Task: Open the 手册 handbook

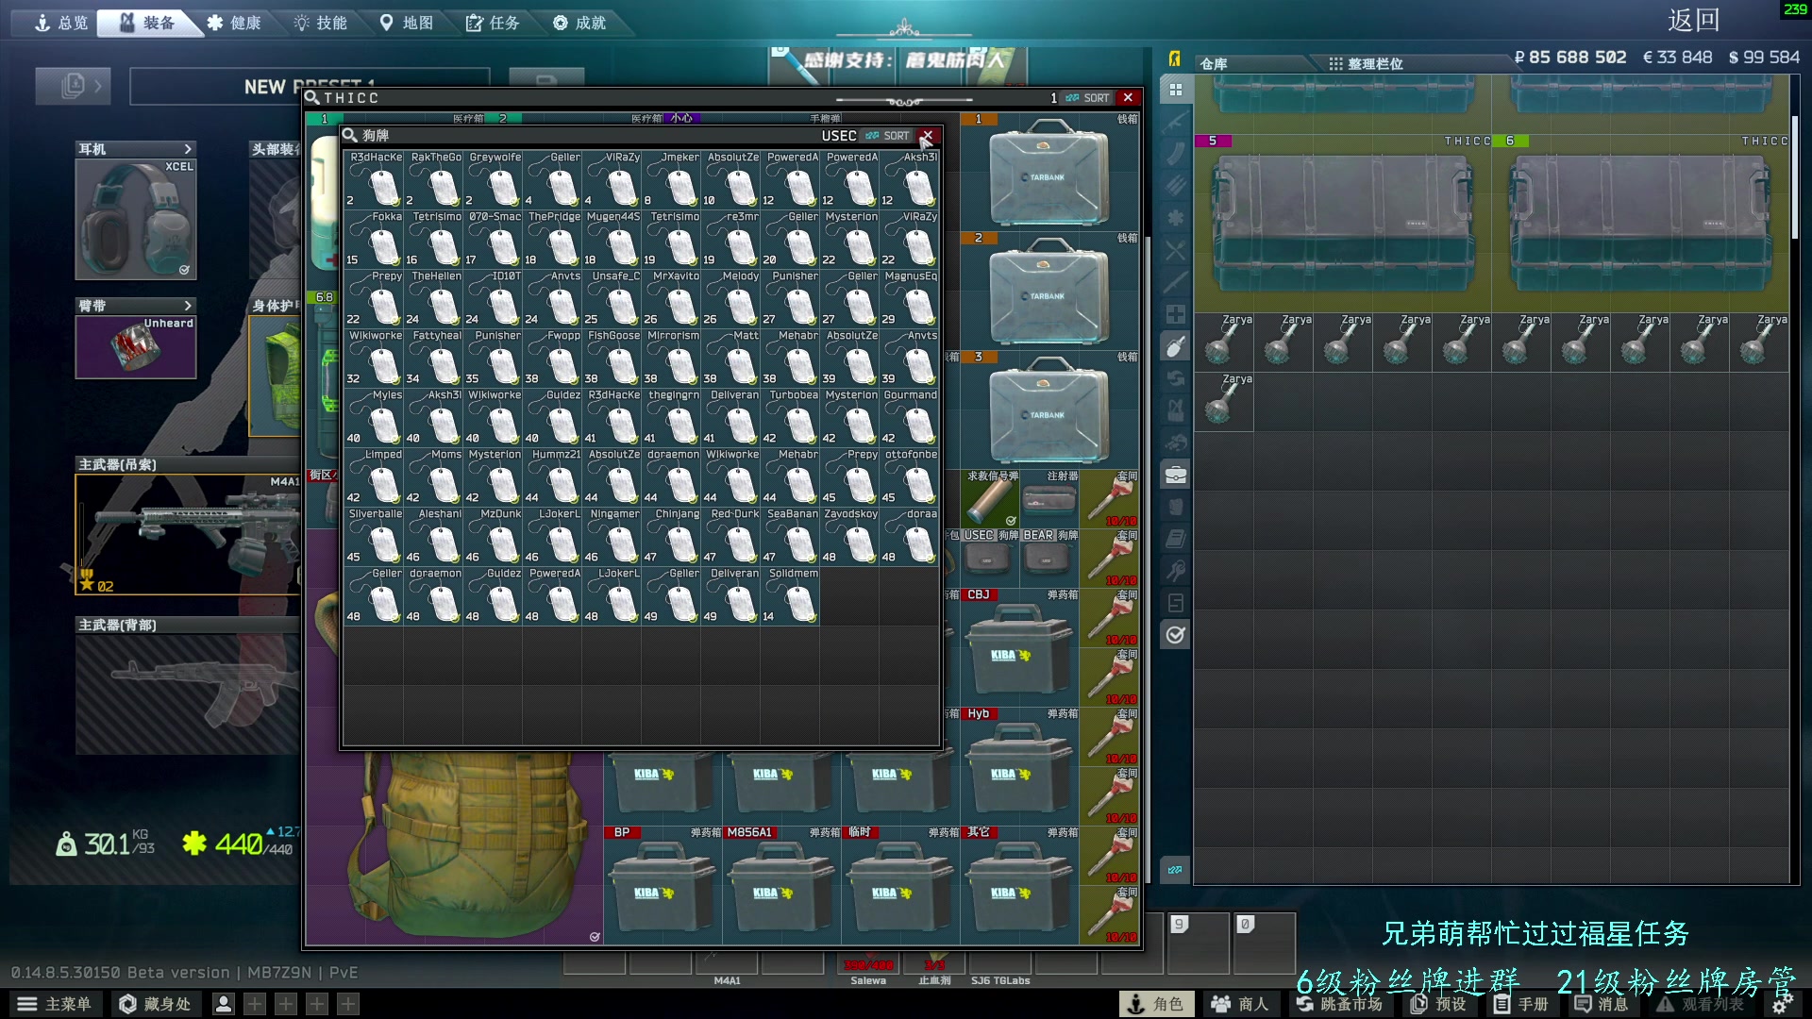Action: [1521, 1004]
